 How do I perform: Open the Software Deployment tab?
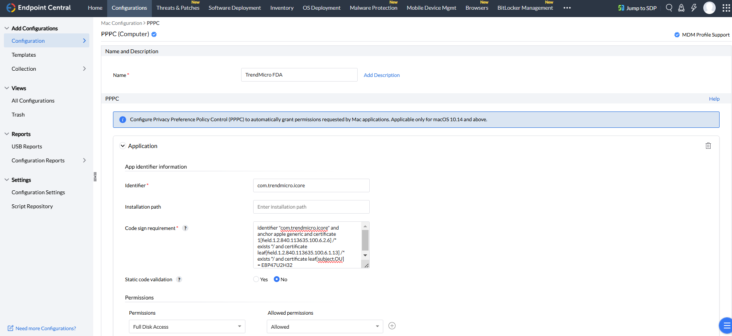point(235,8)
